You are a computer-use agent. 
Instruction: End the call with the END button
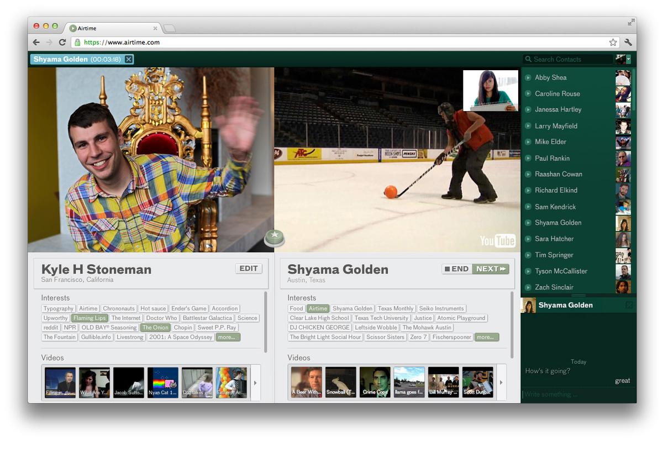click(x=456, y=269)
